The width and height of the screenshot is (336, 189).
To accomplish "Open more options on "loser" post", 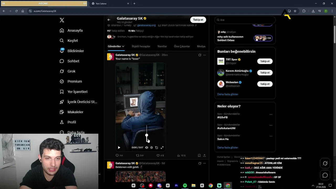I will pyautogui.click(x=204, y=55).
